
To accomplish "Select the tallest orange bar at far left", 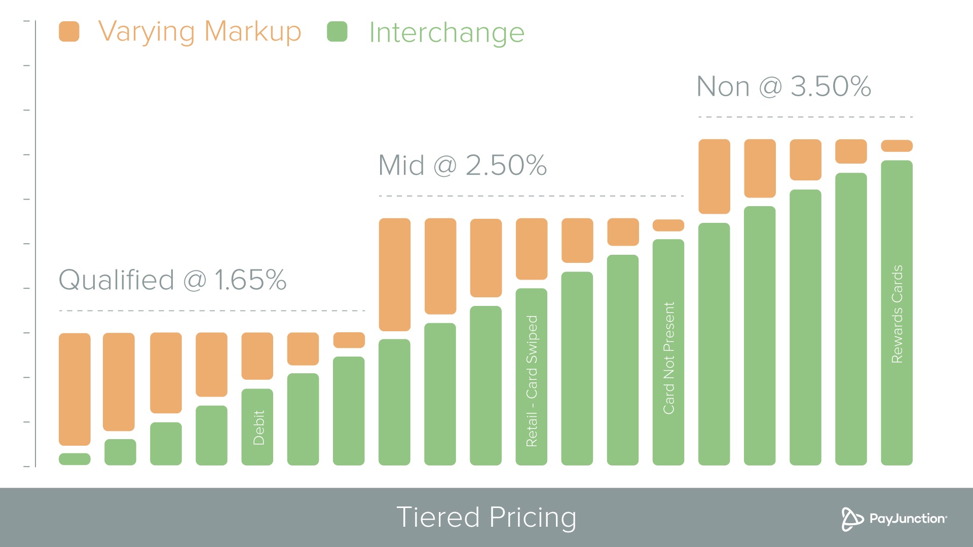I will (x=74, y=389).
